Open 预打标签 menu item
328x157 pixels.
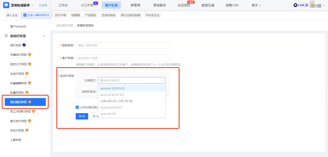coord(16,45)
